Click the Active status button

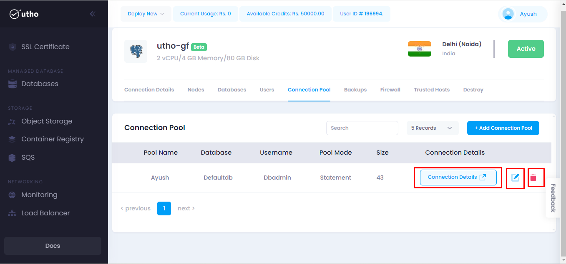(x=526, y=49)
